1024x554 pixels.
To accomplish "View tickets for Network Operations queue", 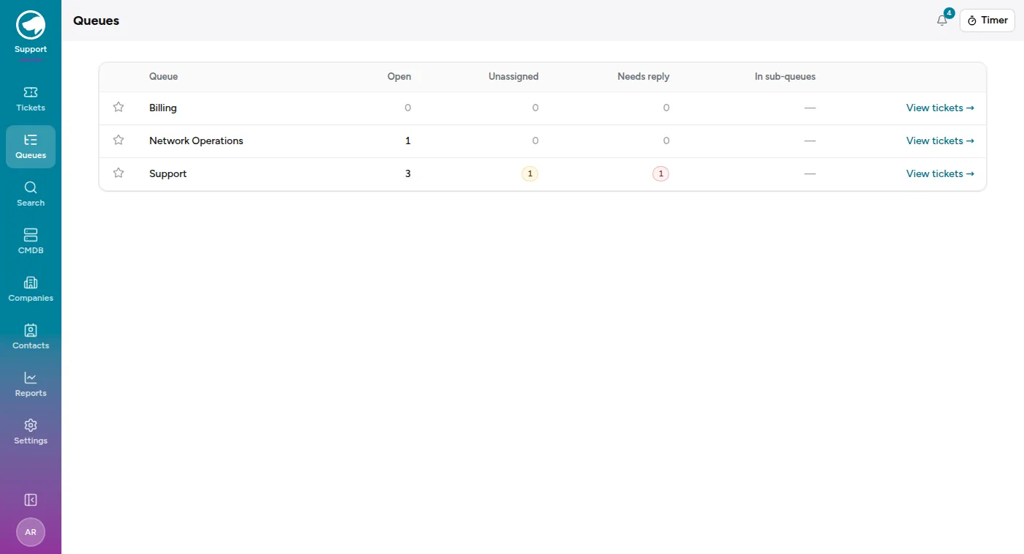I will coord(940,141).
